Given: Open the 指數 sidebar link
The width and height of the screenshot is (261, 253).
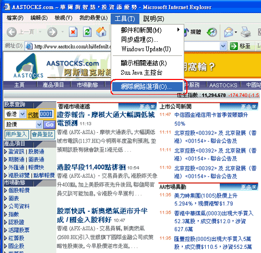Looking at the screenshot, I should click(14, 214).
